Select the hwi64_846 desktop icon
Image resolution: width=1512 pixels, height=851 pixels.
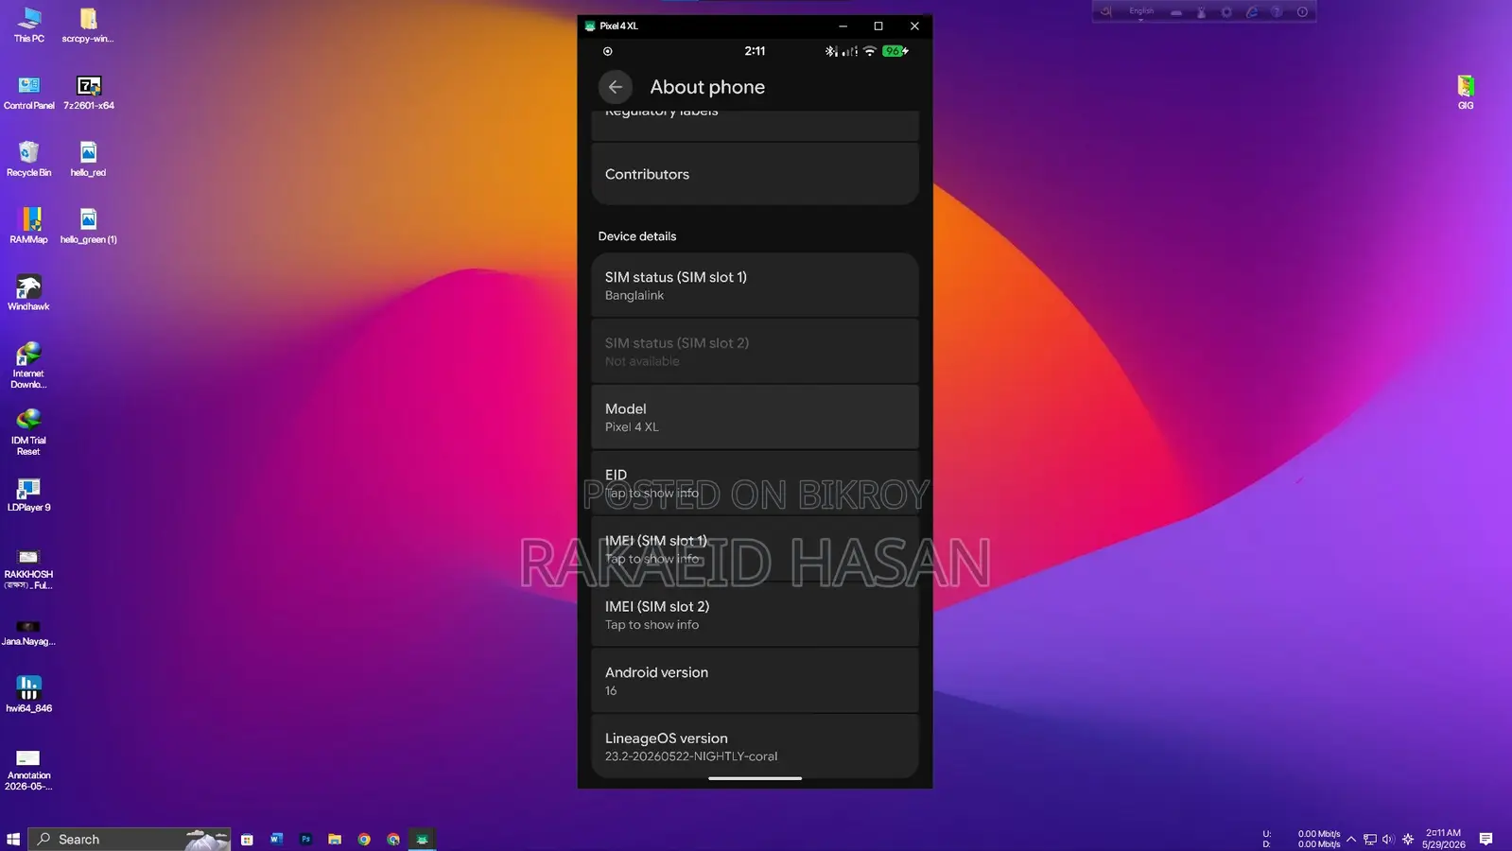coord(28,694)
